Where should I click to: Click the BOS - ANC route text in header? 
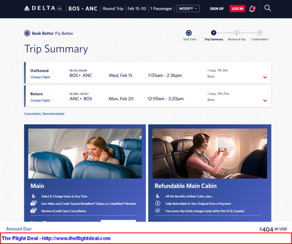point(83,9)
